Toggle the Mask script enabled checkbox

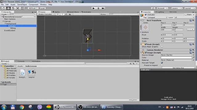(x=146, y=44)
